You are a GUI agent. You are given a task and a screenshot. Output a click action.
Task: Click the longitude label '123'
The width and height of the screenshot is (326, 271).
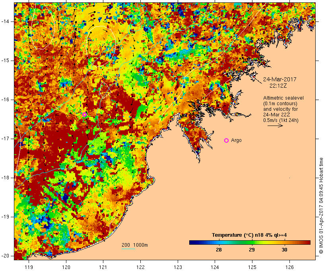[178, 267]
